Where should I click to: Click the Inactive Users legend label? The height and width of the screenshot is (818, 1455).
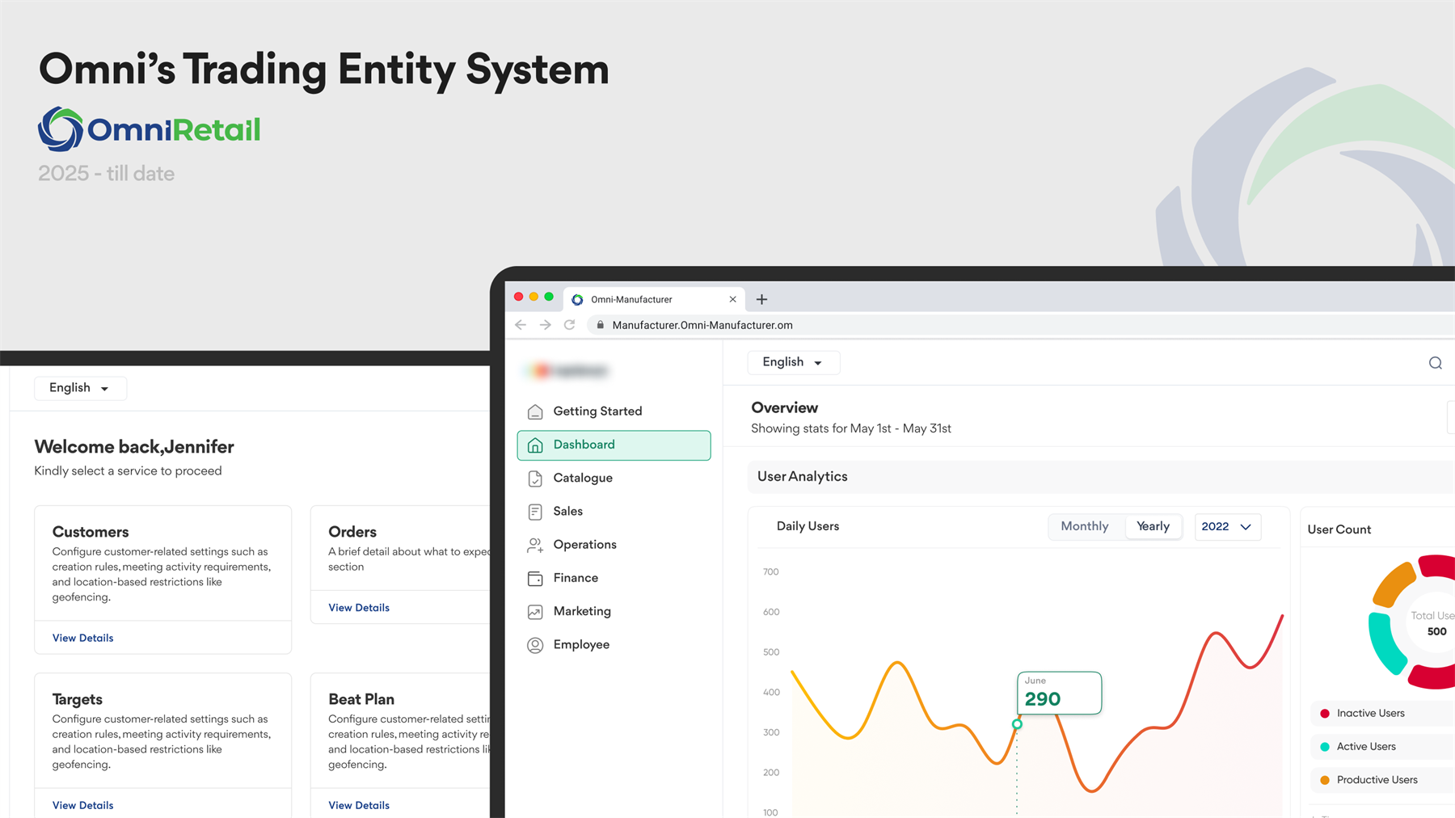[x=1370, y=714]
